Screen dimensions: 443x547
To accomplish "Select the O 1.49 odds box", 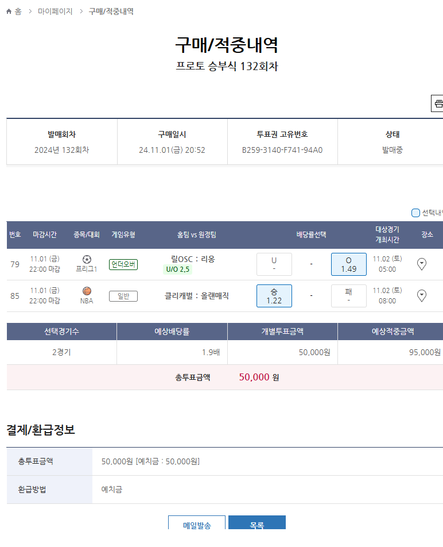I will click(x=348, y=264).
